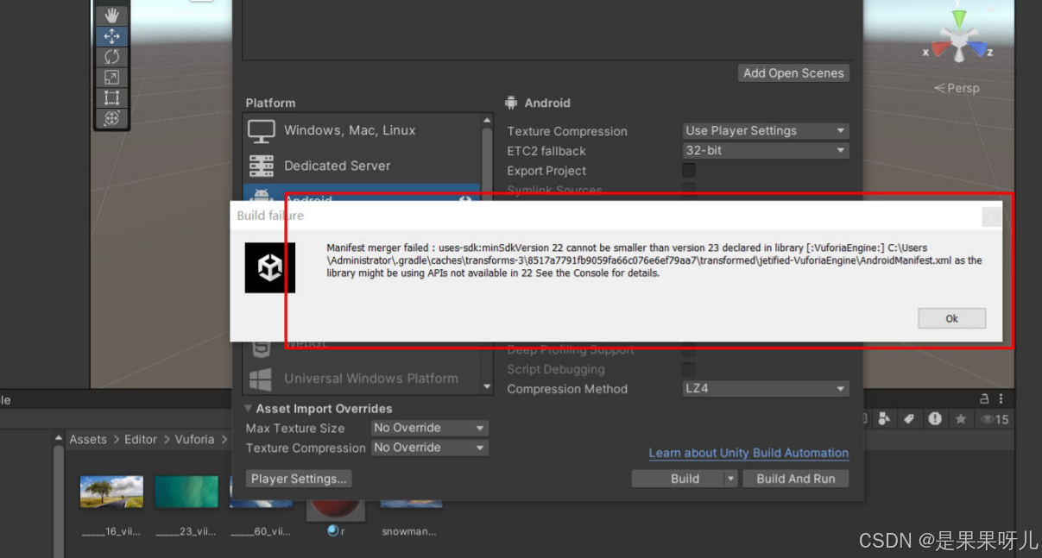Viewport: 1042px width, 558px height.
Task: Select the Rect transform tool
Action: (x=111, y=97)
